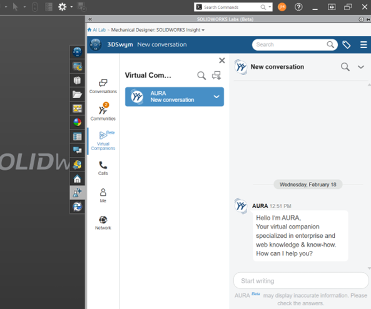371x309 pixels.
Task: Click the AURA avatar beside the message
Action: [241, 206]
